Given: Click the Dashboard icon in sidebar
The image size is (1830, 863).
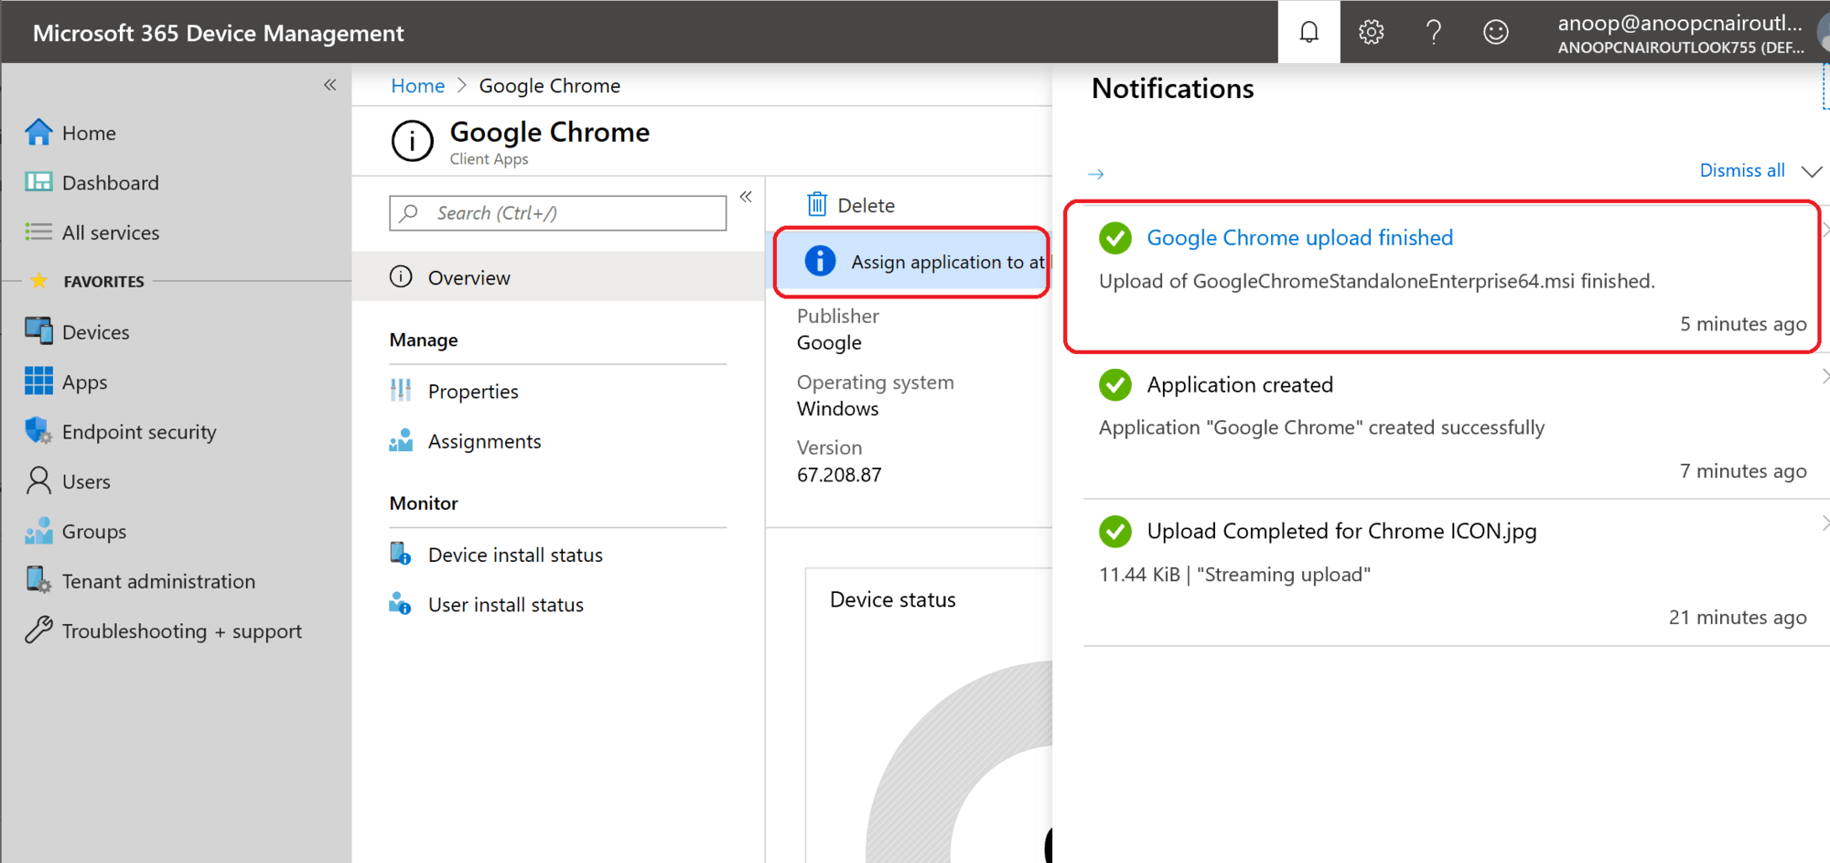Looking at the screenshot, I should coord(38,182).
